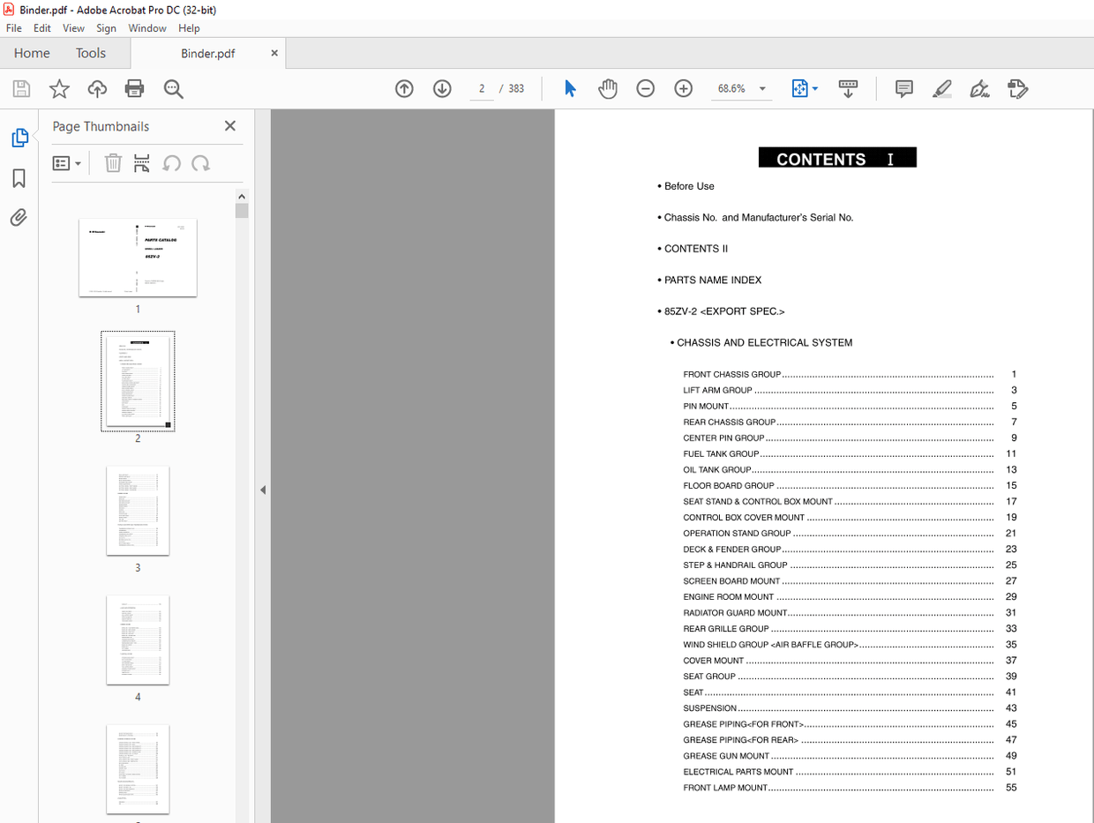The image size is (1094, 823).
Task: Print the Binder.pdf document
Action: point(133,88)
